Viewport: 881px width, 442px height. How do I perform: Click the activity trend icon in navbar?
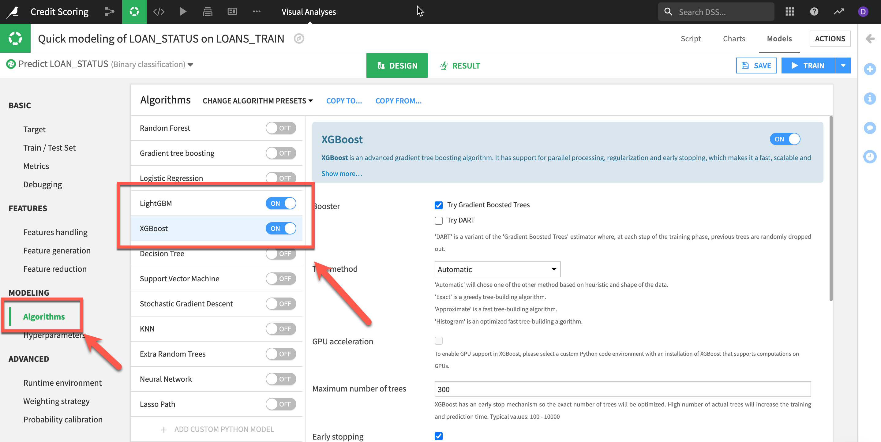coord(838,12)
